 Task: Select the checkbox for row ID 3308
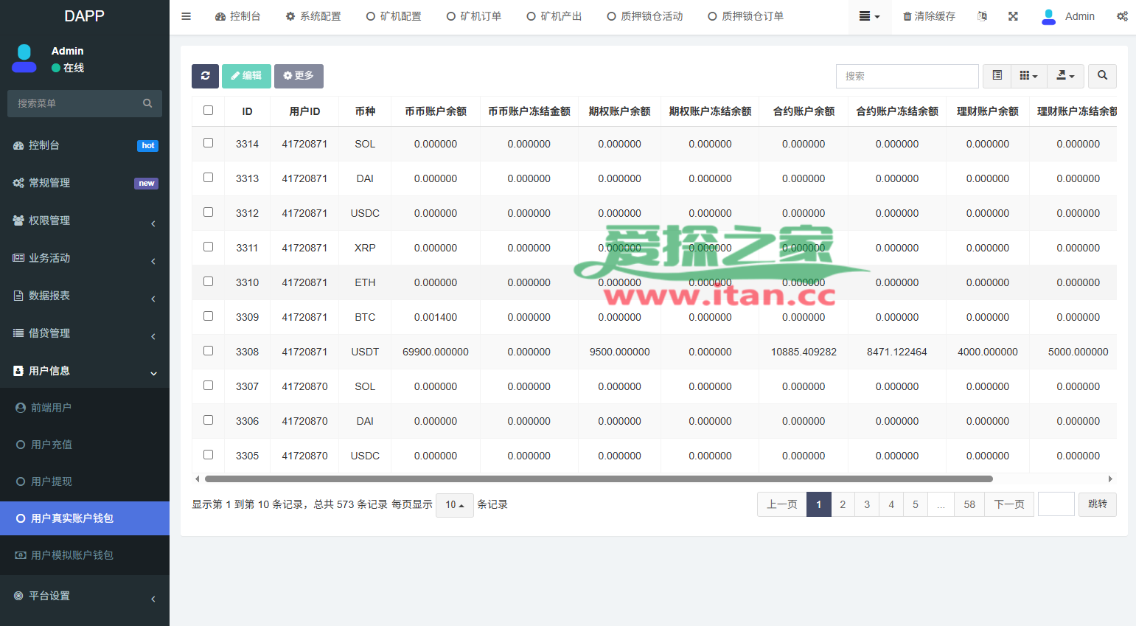click(209, 351)
